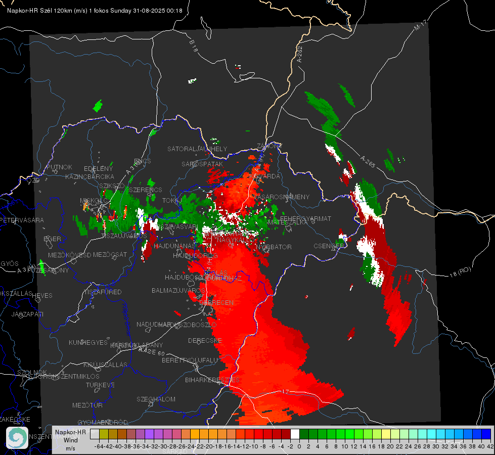Click the SÁTORALJAÚJHELY town label
495x455 pixels.
[x=197, y=149]
